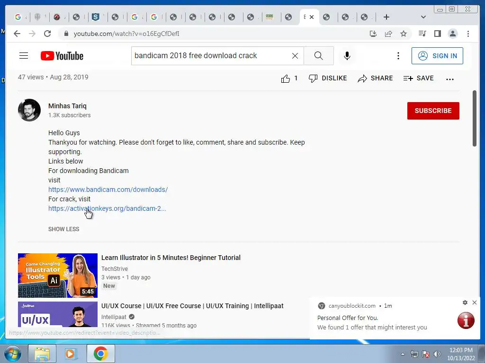Share this page from the address bar
The width and height of the screenshot is (485, 363).
click(388, 34)
